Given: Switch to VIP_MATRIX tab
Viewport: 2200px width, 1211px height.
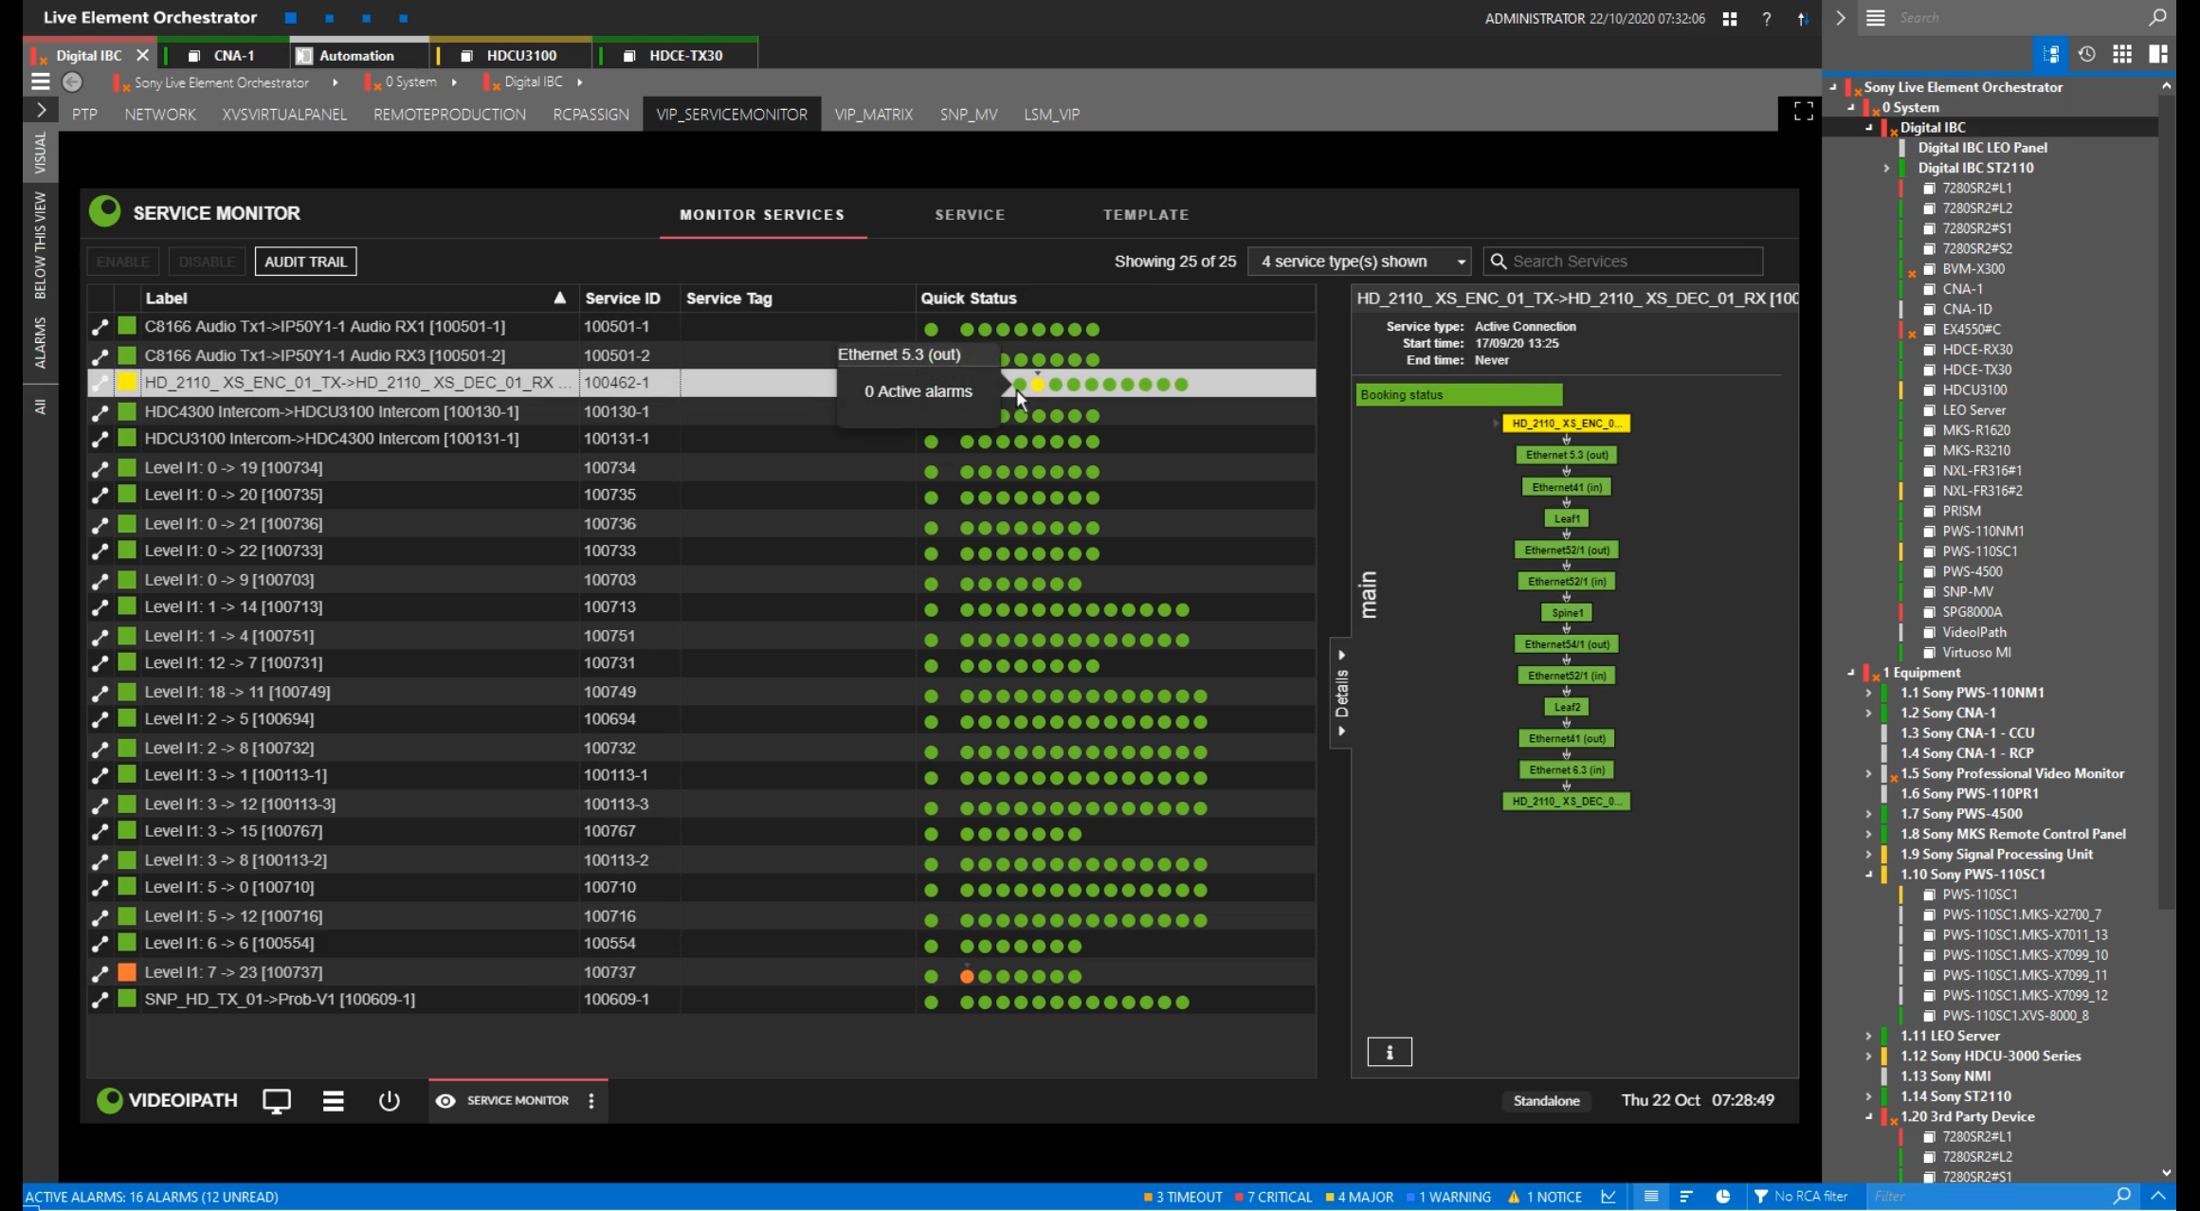Looking at the screenshot, I should click(x=874, y=114).
